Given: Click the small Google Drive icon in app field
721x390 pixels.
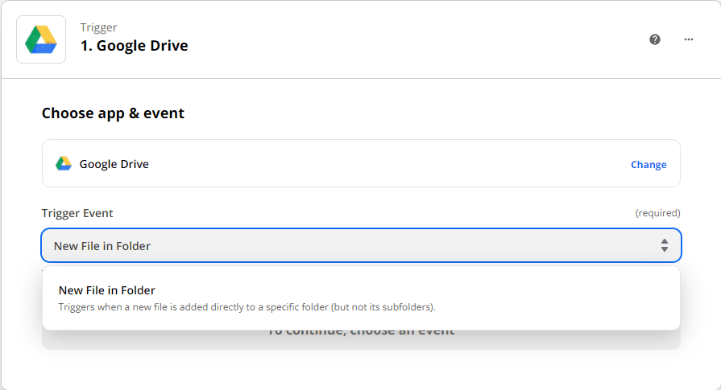Looking at the screenshot, I should (64, 164).
